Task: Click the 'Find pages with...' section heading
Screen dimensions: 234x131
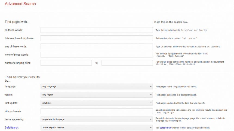Action: tap(17, 22)
